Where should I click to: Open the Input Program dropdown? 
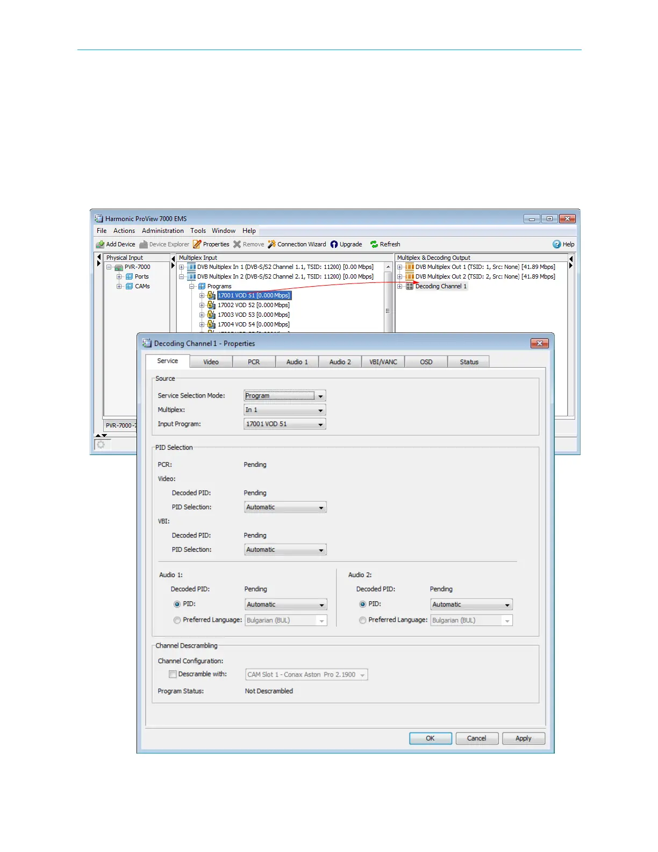click(285, 424)
